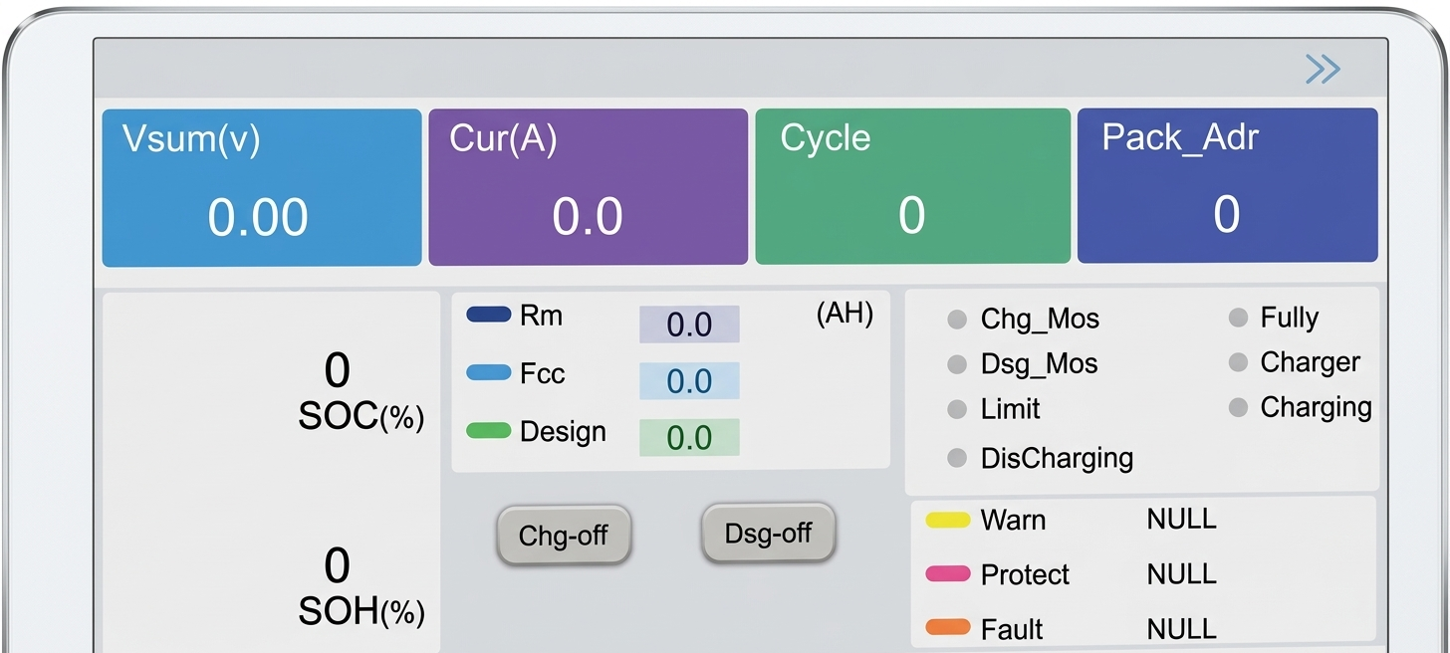Click the Rm capacity value field

click(x=689, y=325)
